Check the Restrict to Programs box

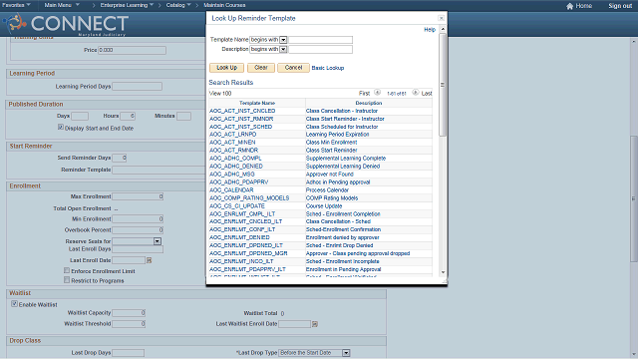[x=67, y=280]
